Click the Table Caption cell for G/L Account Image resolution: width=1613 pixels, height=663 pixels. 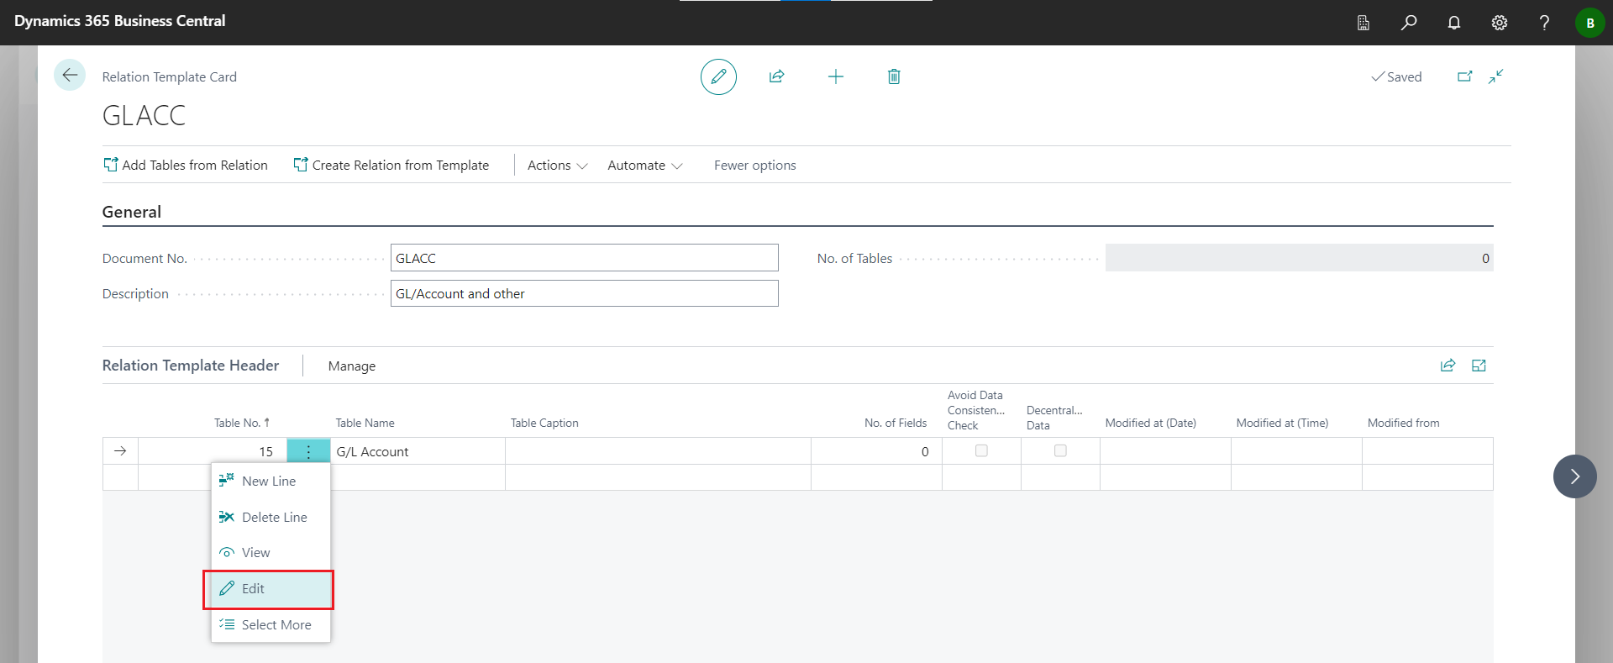tap(658, 451)
